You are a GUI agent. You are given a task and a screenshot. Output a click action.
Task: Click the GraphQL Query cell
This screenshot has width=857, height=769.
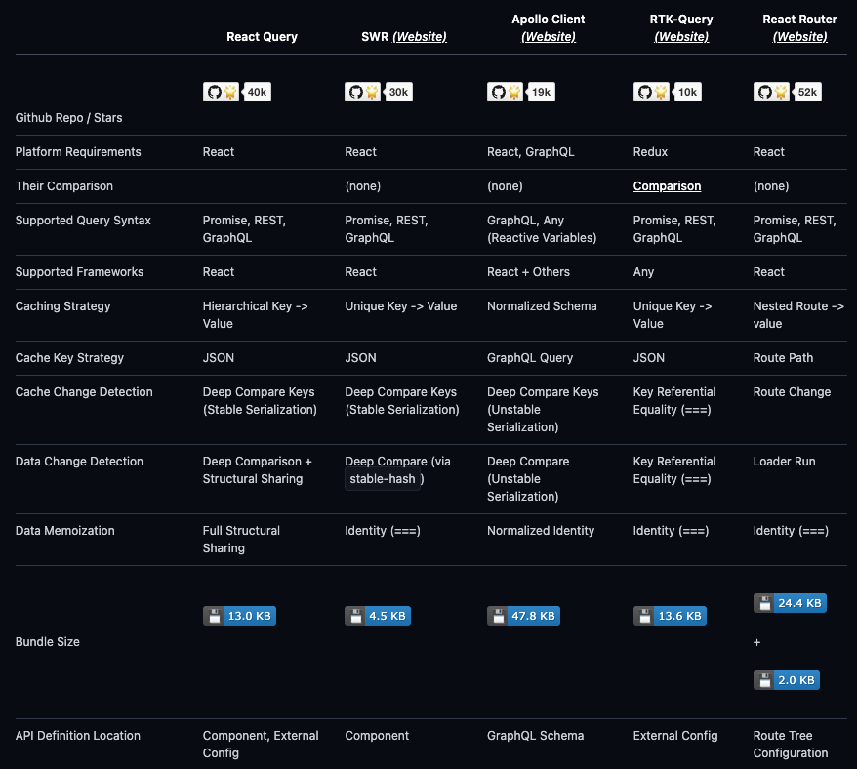[x=530, y=358]
